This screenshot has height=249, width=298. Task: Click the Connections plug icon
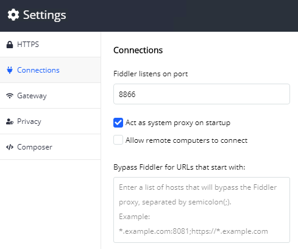[10, 70]
